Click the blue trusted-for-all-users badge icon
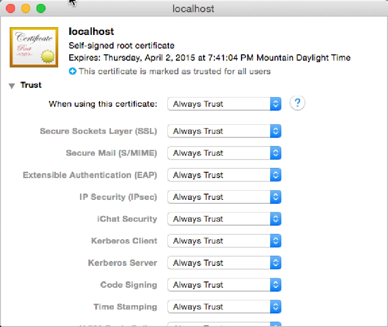Image resolution: width=388 pixels, height=327 pixels. pyautogui.click(x=72, y=71)
